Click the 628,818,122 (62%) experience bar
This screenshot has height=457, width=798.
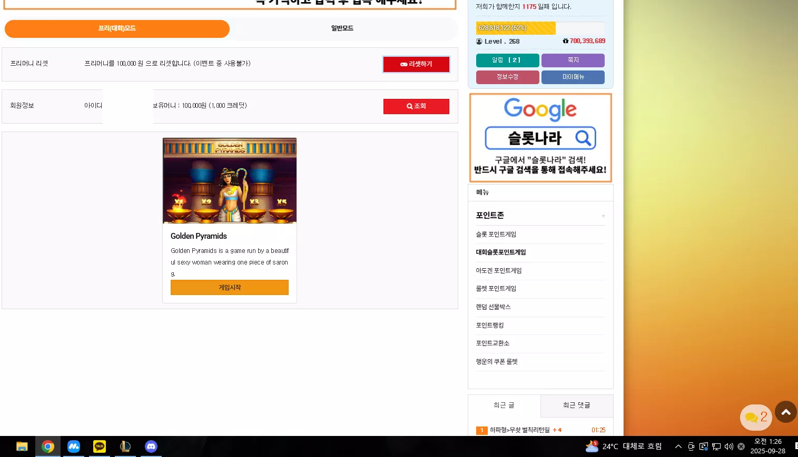540,28
